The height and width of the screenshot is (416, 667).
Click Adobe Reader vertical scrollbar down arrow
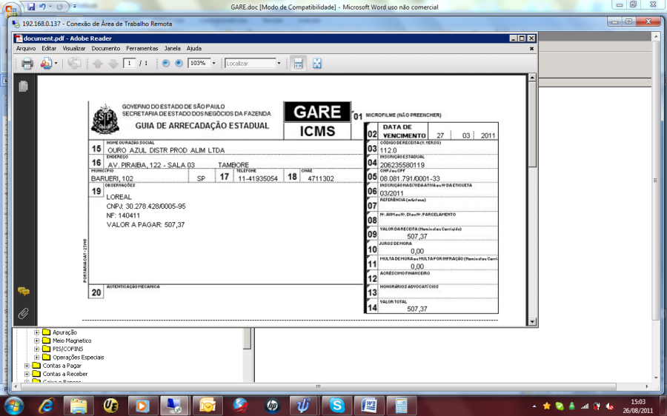point(531,322)
